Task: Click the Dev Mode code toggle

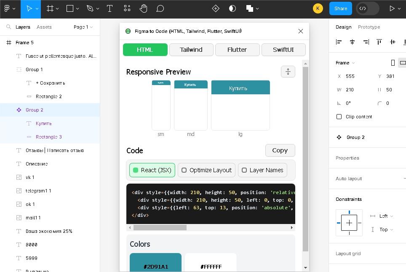Action: [x=363, y=8]
